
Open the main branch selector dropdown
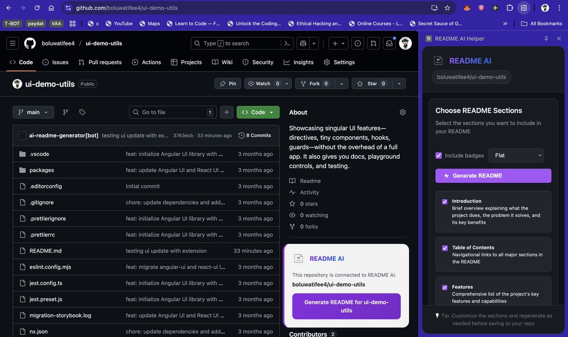point(33,112)
